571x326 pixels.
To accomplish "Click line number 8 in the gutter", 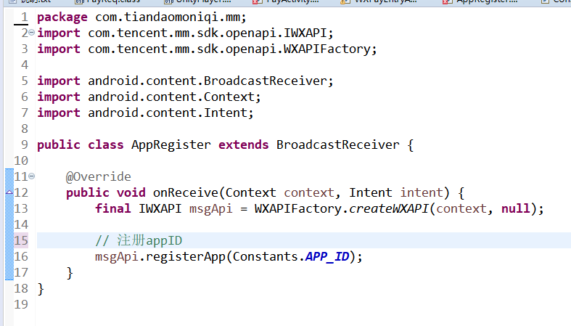I will click(25, 129).
